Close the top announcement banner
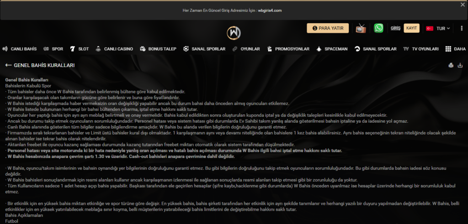This screenshot has height=224, width=468. [463, 5]
